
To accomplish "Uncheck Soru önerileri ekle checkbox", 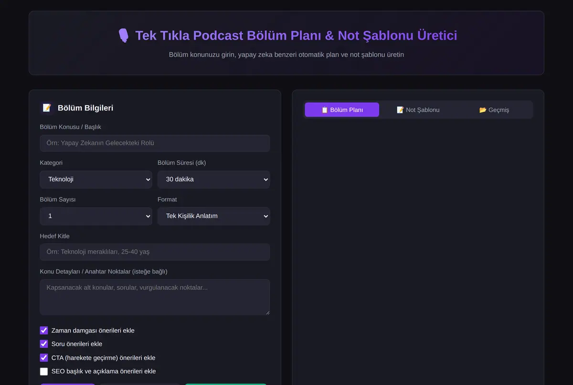I will click(x=44, y=344).
